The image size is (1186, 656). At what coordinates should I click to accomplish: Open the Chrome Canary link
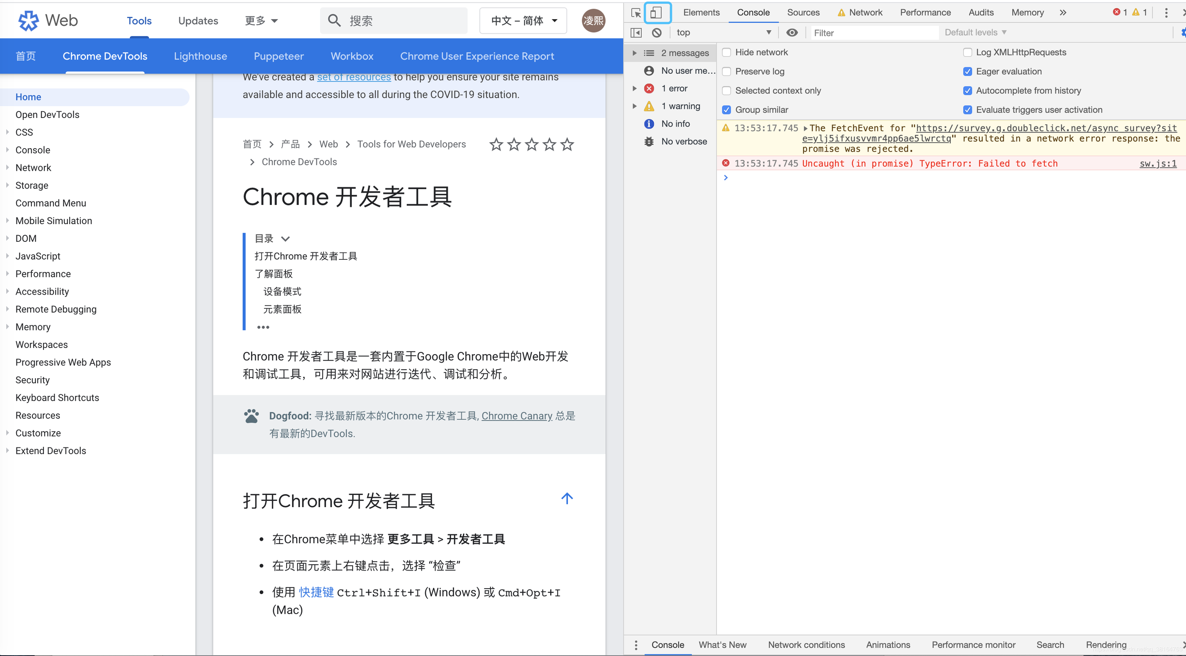(x=517, y=416)
